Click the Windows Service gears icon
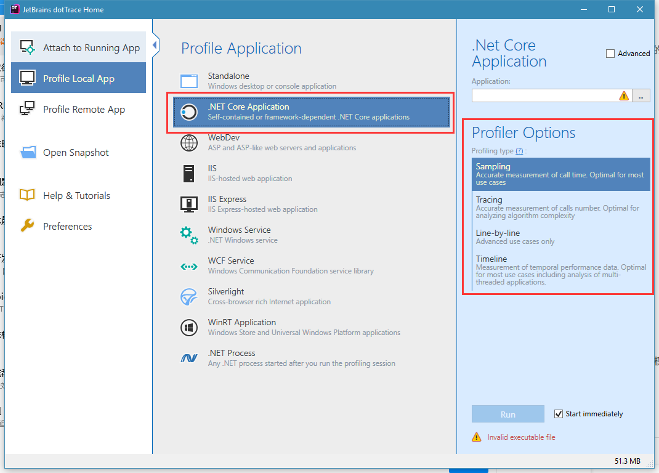 [x=189, y=235]
